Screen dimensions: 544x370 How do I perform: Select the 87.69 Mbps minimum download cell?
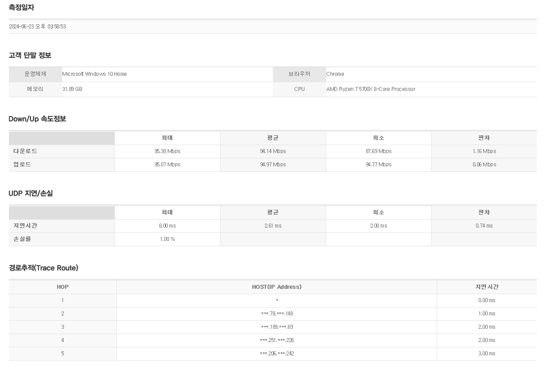tap(378, 151)
